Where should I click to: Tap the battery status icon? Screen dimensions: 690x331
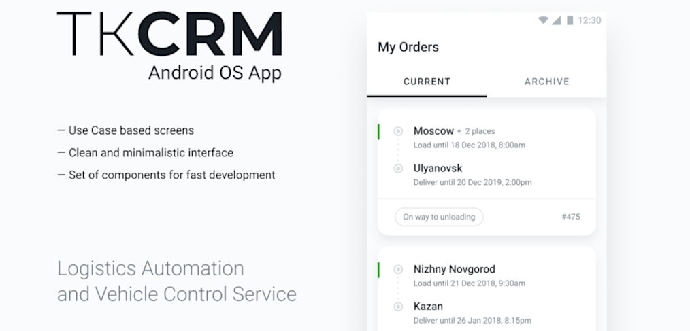[570, 20]
